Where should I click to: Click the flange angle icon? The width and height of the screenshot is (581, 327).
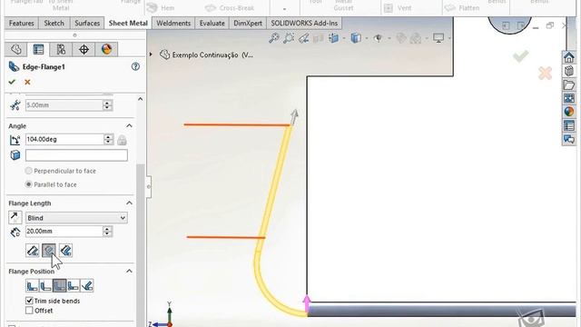pos(15,140)
